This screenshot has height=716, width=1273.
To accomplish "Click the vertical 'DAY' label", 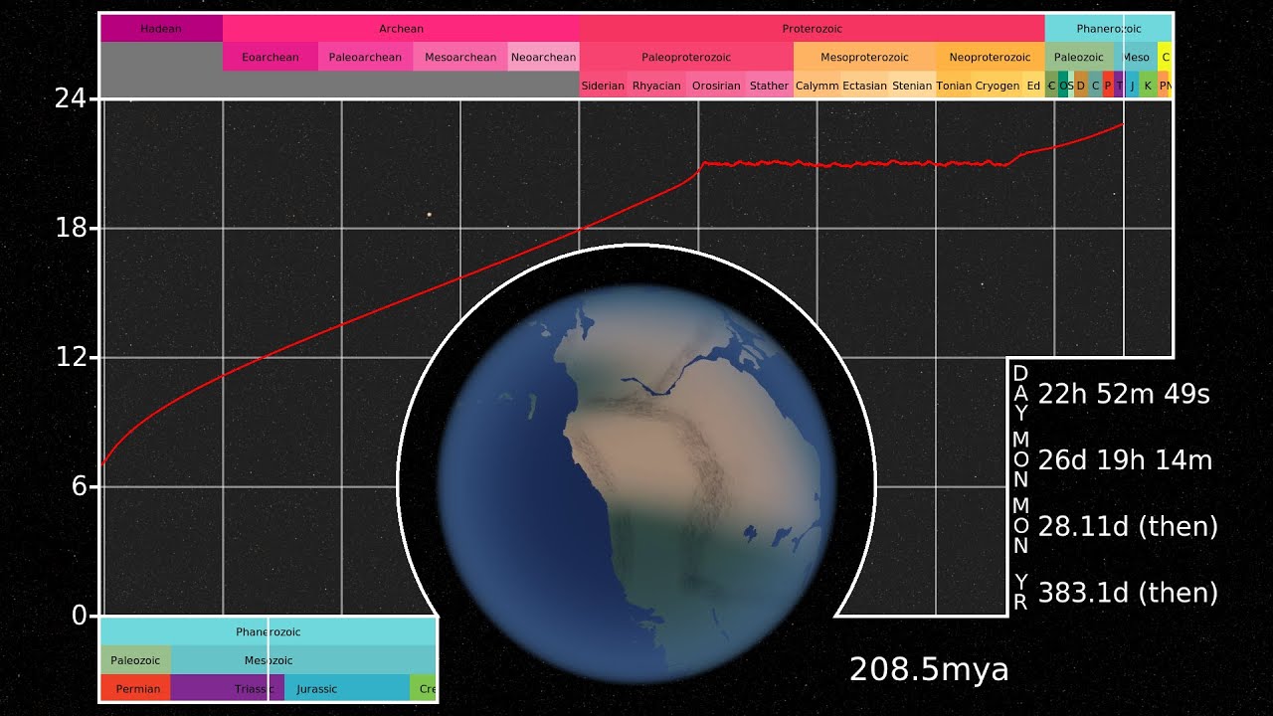I will [1020, 393].
